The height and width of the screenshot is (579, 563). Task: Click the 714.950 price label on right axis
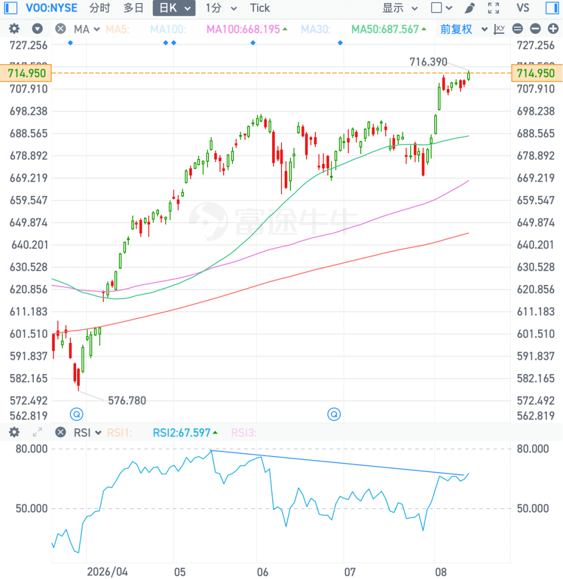pos(537,73)
